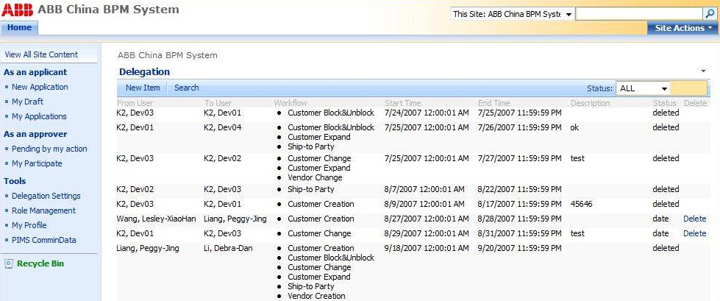Open the PIMS ComminData link
Screen dimensions: 720x301
point(44,240)
